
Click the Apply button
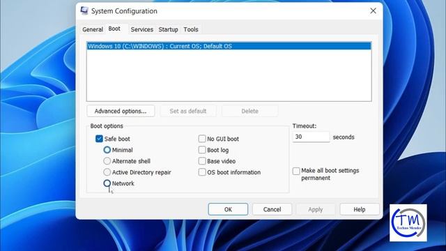coord(316,209)
